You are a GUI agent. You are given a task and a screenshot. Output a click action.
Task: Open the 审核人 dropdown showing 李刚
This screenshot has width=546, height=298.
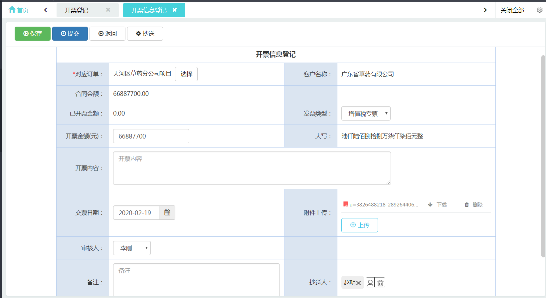point(132,248)
